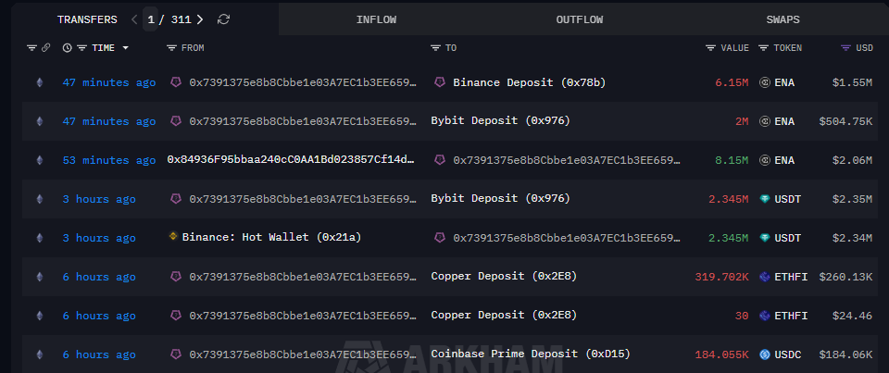Go to previous transfers page
889x373 pixels.
pos(134,19)
